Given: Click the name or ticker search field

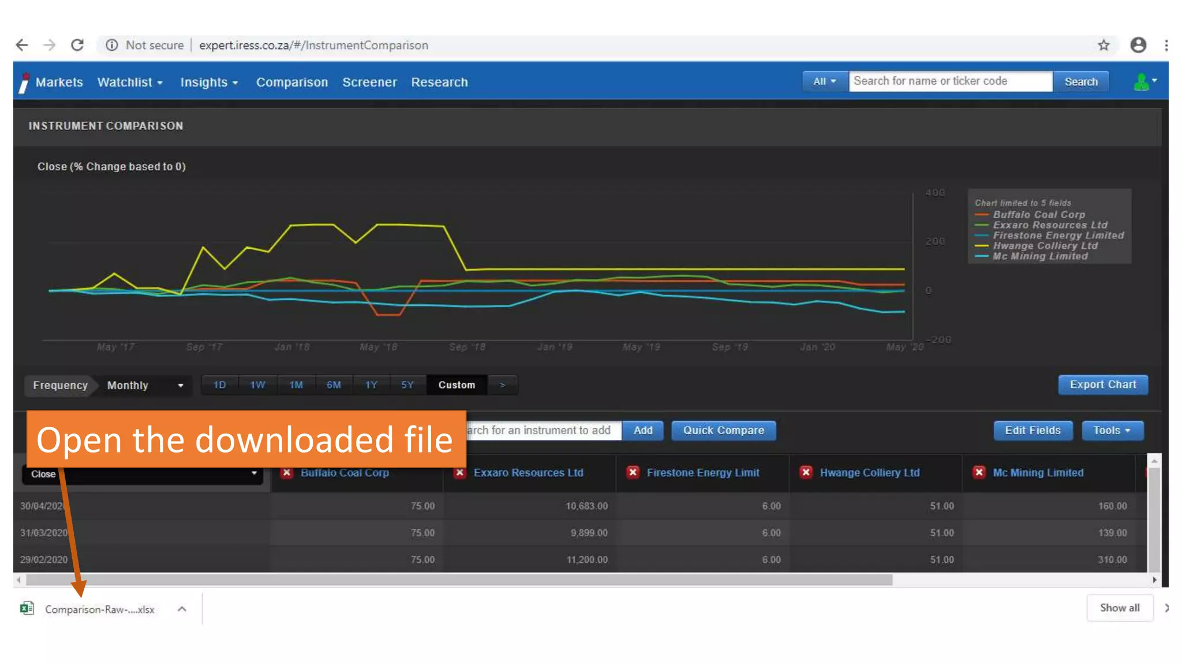Looking at the screenshot, I should [950, 81].
